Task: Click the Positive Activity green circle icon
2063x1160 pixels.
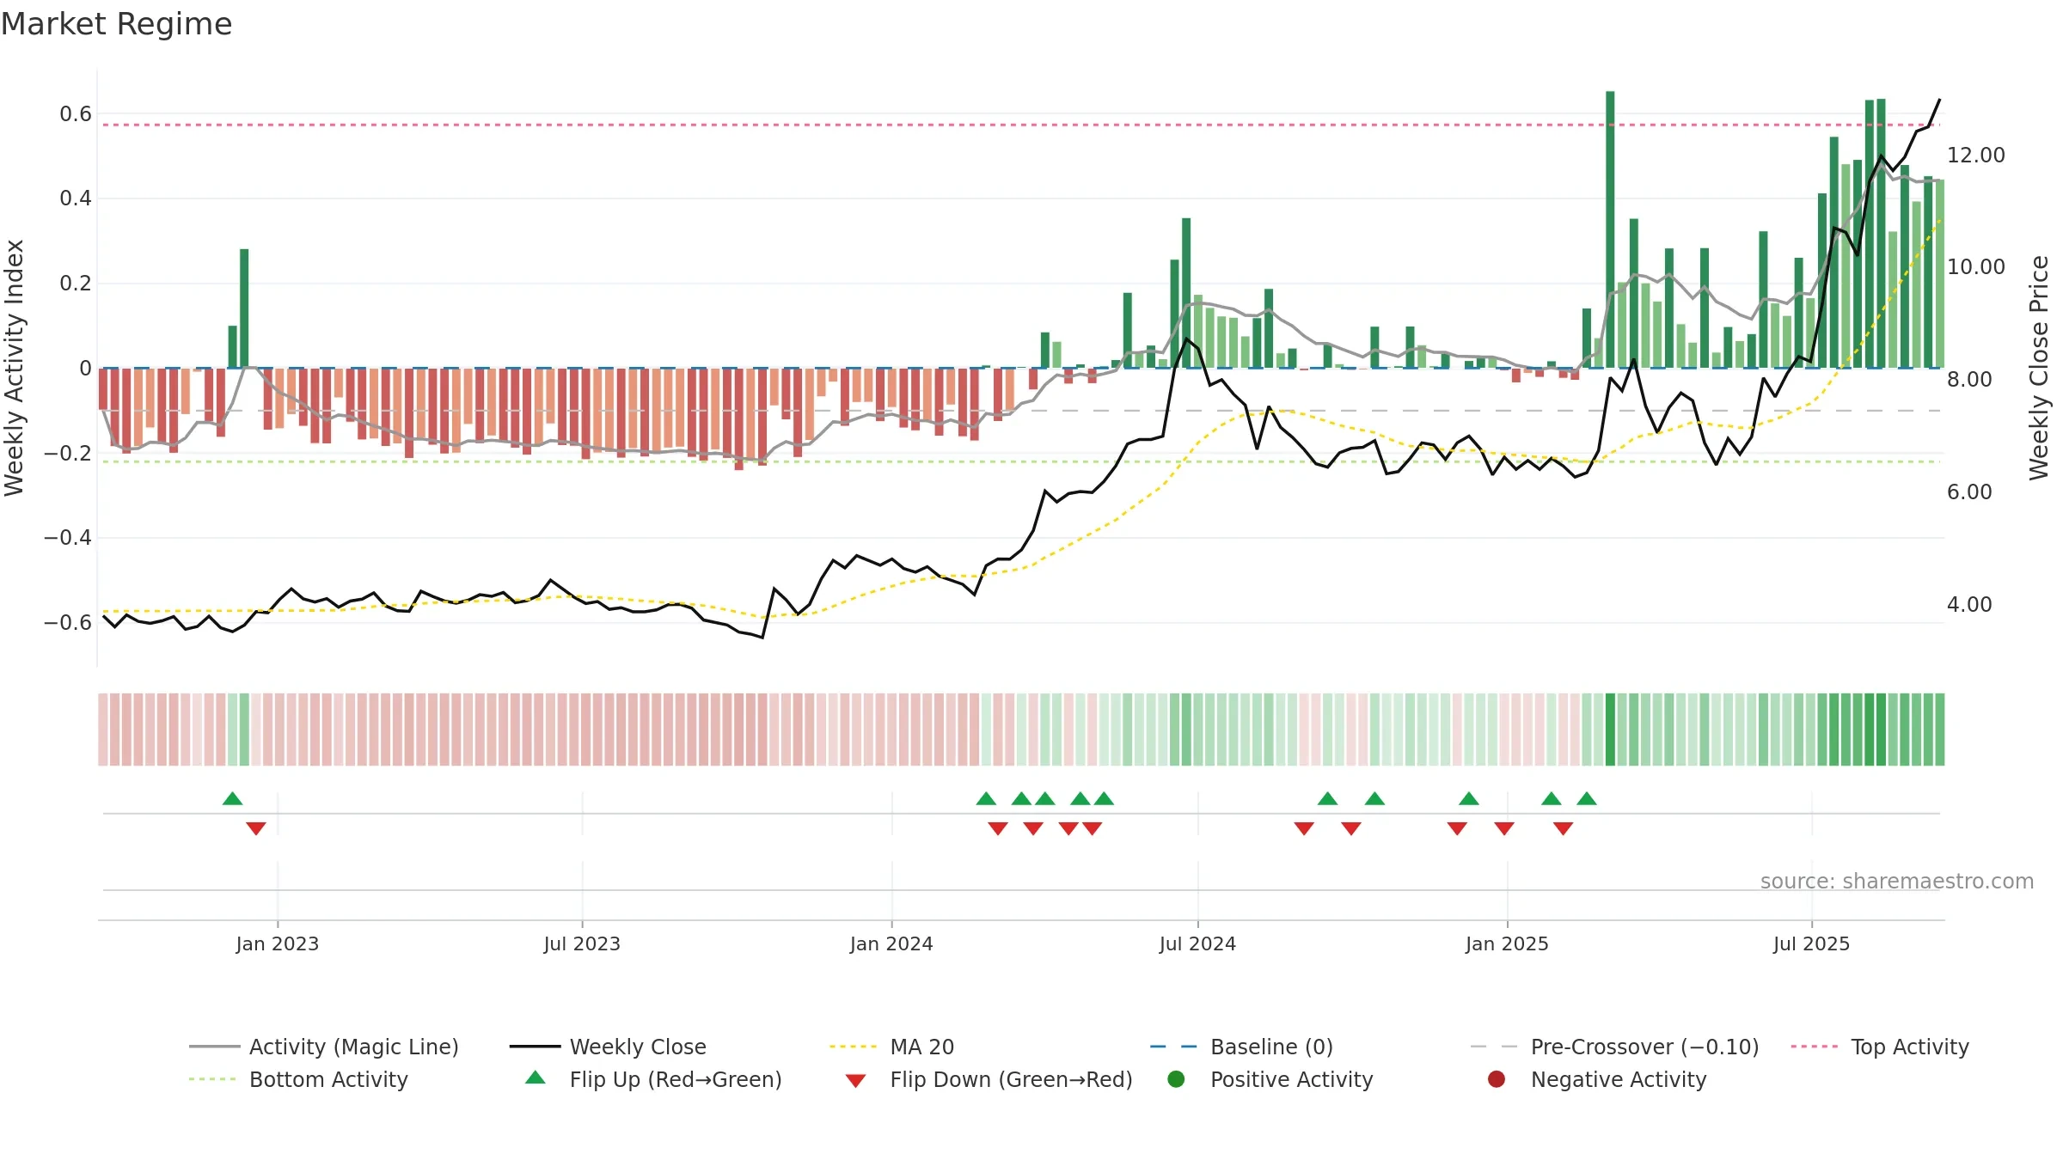Action: tap(1177, 1079)
